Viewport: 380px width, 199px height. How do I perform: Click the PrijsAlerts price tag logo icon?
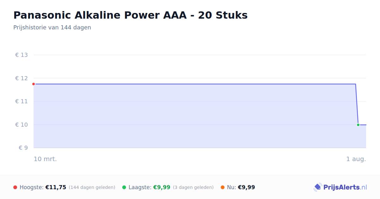point(318,187)
